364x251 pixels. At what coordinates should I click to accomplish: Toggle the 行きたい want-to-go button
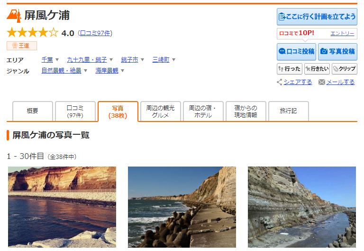[317, 69]
